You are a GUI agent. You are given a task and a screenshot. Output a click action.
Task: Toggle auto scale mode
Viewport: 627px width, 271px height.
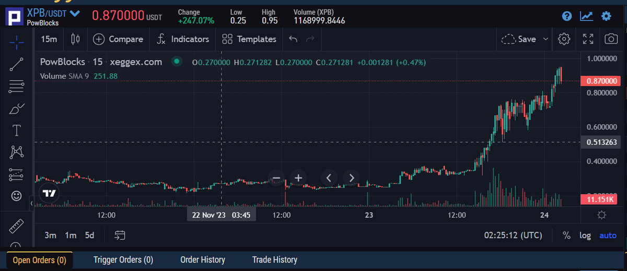(608, 235)
